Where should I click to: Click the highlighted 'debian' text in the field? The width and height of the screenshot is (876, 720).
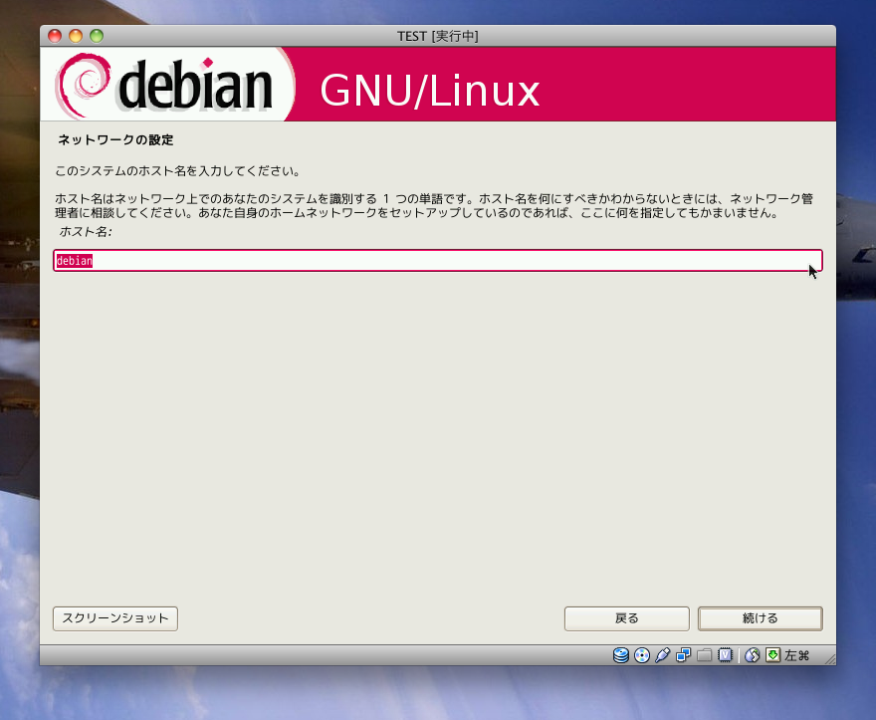pos(75,261)
